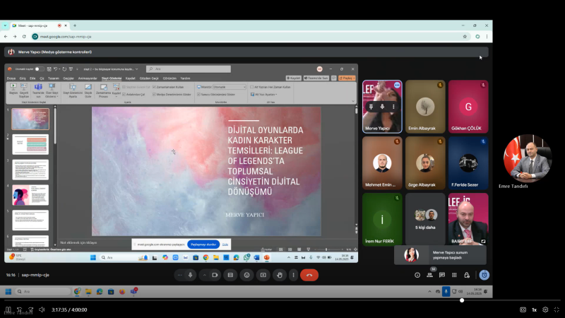The width and height of the screenshot is (565, 318).
Task: Select the first slide thumbnail in the panel
Action: 30,119
